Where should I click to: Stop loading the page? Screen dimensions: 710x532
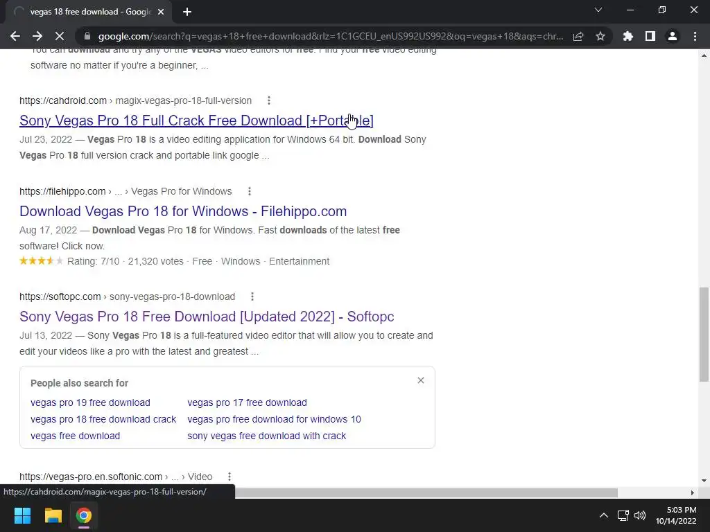click(x=60, y=36)
